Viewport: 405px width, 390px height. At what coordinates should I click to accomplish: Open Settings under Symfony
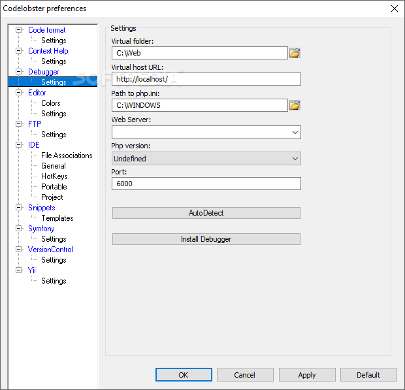(x=54, y=239)
